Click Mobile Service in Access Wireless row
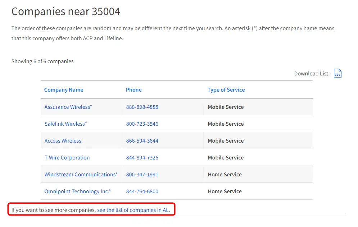 coord(226,141)
